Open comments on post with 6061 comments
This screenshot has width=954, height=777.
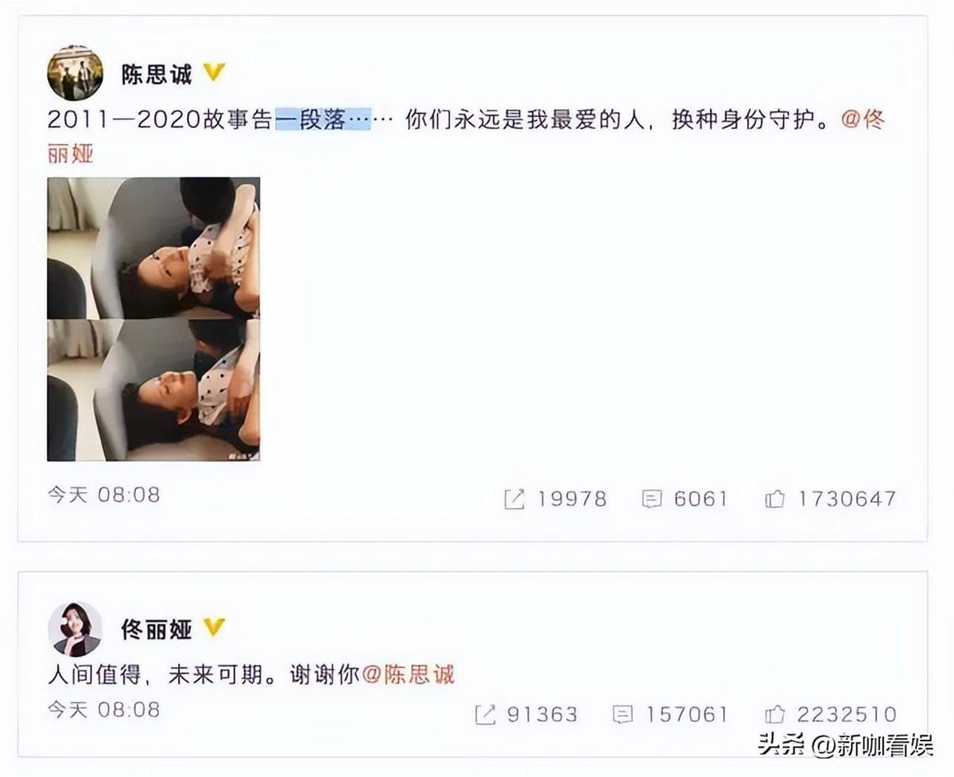coord(684,499)
